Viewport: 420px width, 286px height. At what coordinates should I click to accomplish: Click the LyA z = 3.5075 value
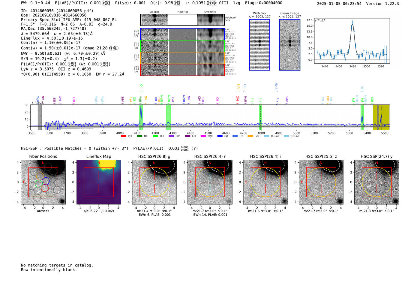coord(37,69)
